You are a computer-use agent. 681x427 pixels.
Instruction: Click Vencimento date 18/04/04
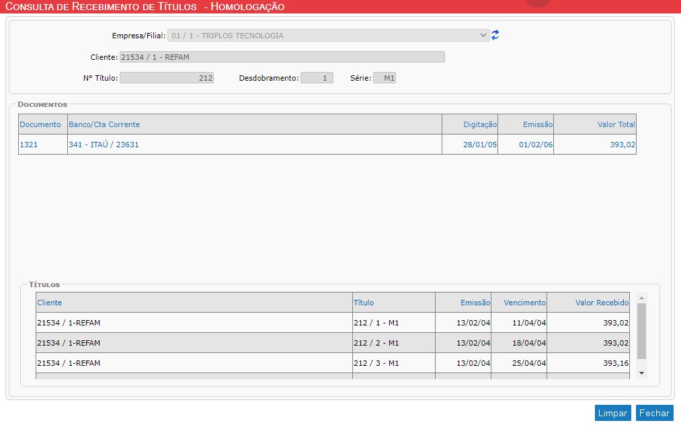coord(529,343)
